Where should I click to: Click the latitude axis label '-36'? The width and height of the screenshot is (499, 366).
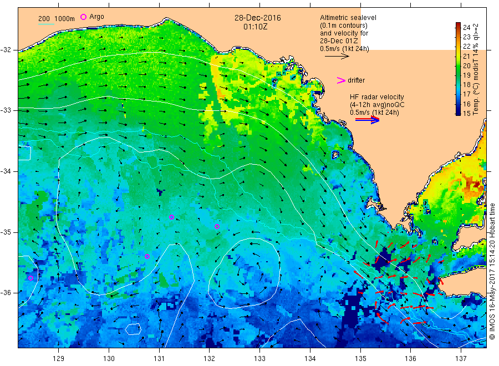[x=6, y=293]
